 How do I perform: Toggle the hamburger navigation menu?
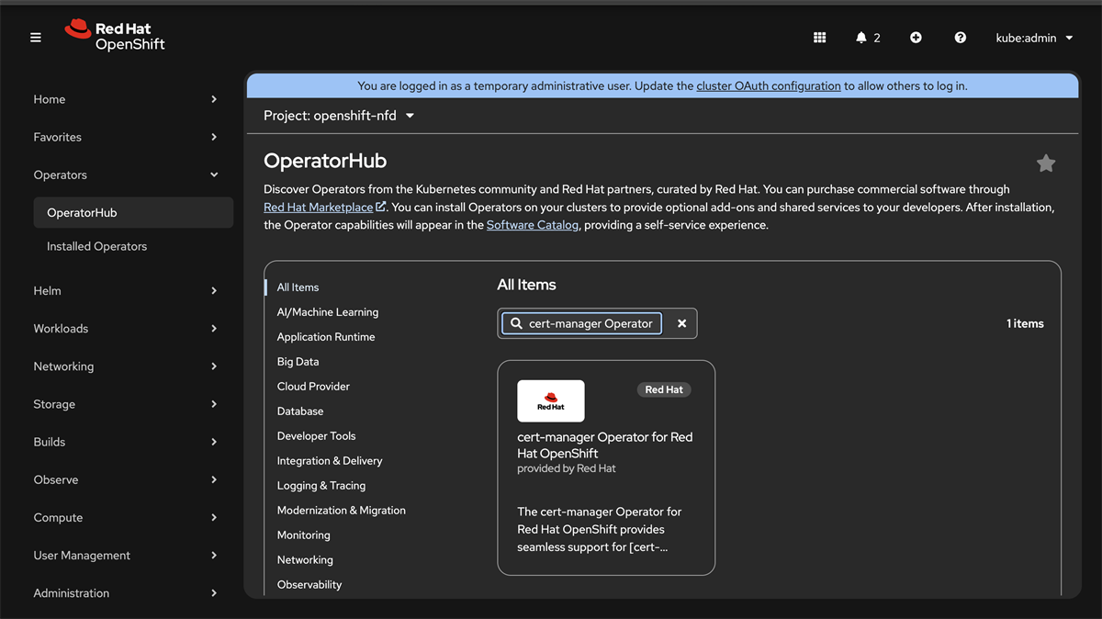tap(36, 38)
